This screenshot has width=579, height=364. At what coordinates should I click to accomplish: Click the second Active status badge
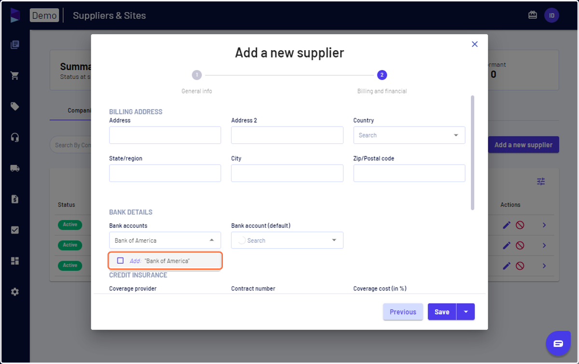(x=70, y=245)
